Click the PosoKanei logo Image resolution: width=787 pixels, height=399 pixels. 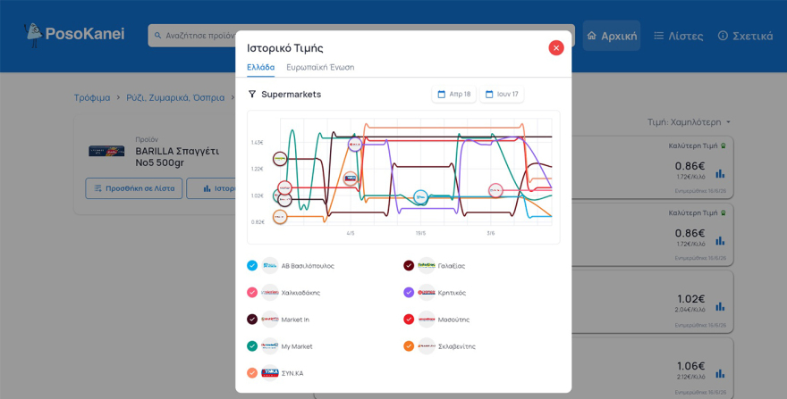pos(74,34)
